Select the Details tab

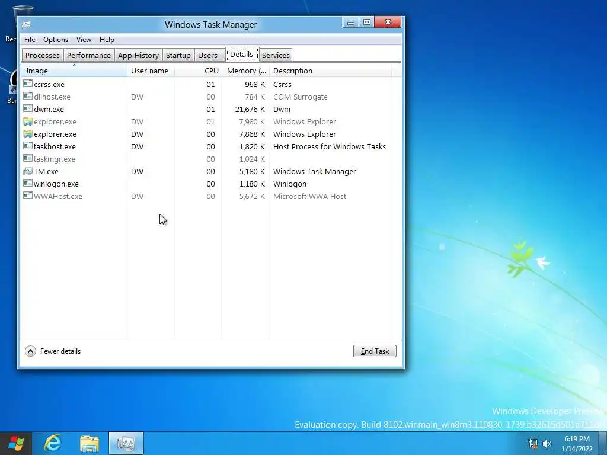click(242, 54)
